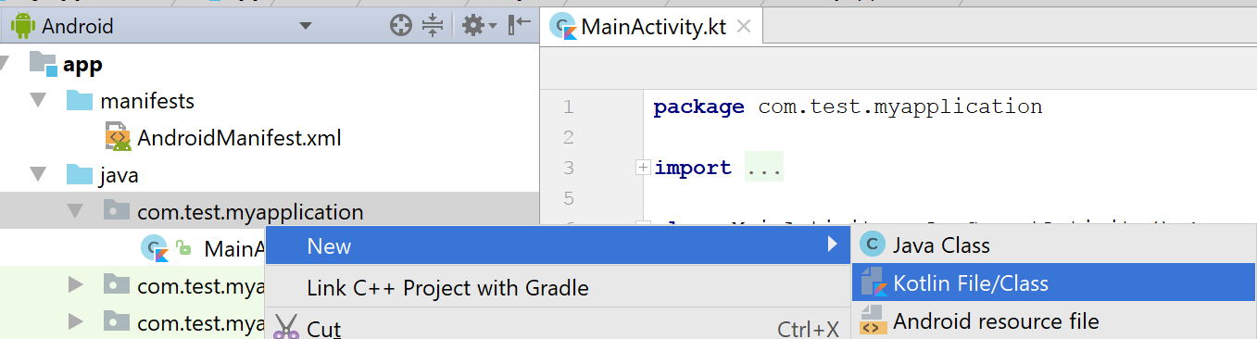Collapse the com.test.myapplication package
The image size is (1257, 339).
[75, 212]
